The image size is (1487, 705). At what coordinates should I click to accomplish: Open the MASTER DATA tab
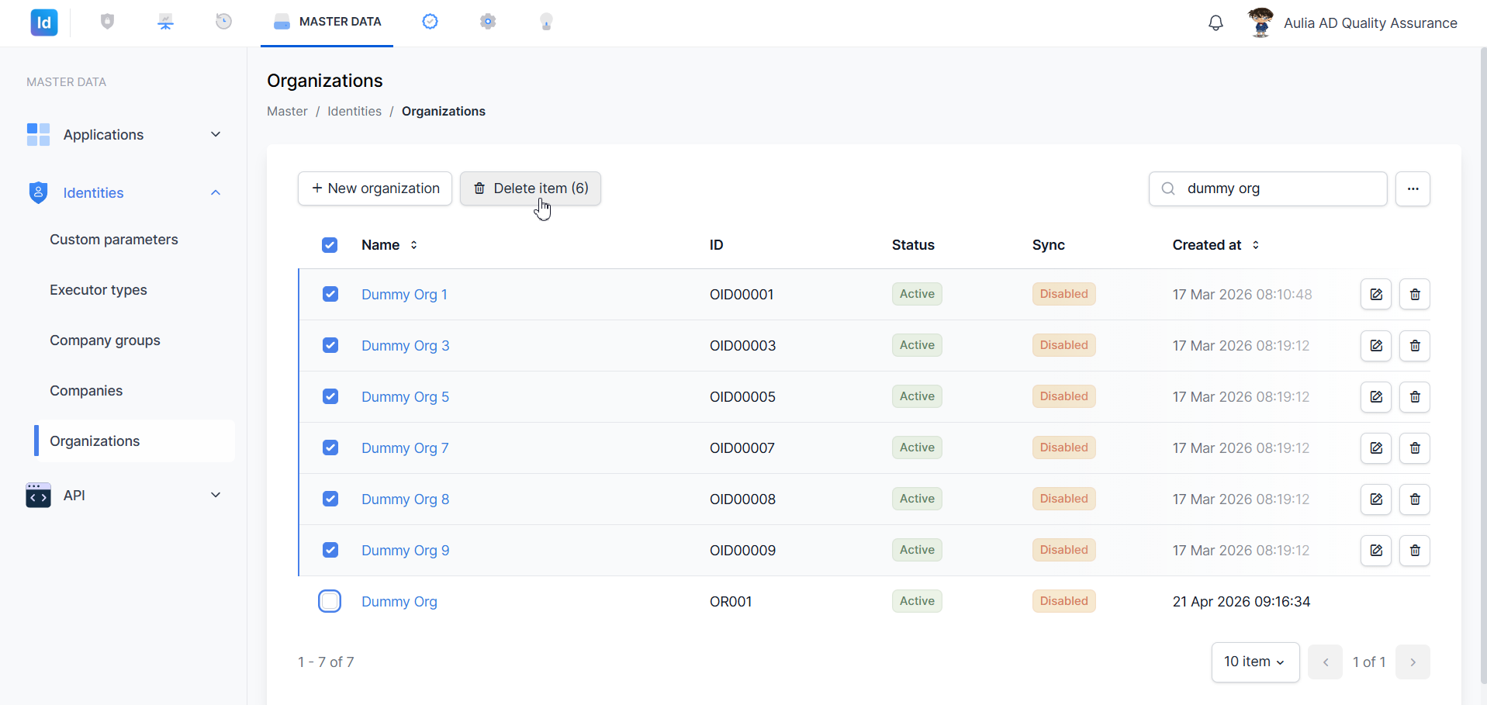pos(327,22)
